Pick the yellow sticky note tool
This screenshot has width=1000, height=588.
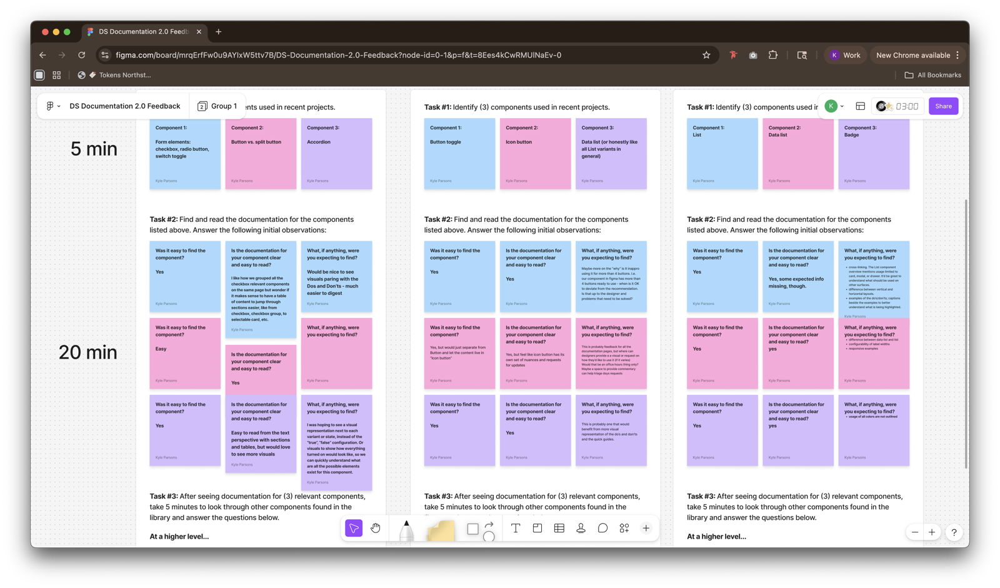pyautogui.click(x=441, y=531)
